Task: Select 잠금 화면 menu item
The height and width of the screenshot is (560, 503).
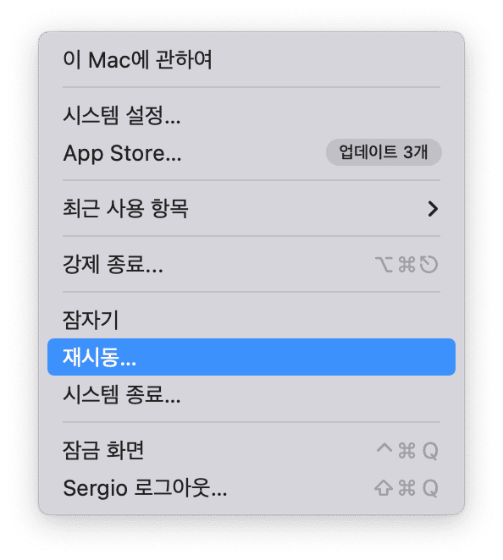Action: tap(251, 450)
